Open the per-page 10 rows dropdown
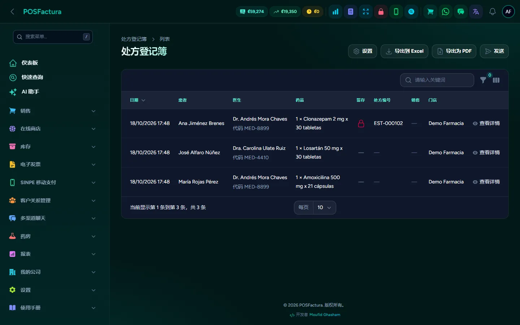This screenshot has height=325, width=520. [x=324, y=208]
